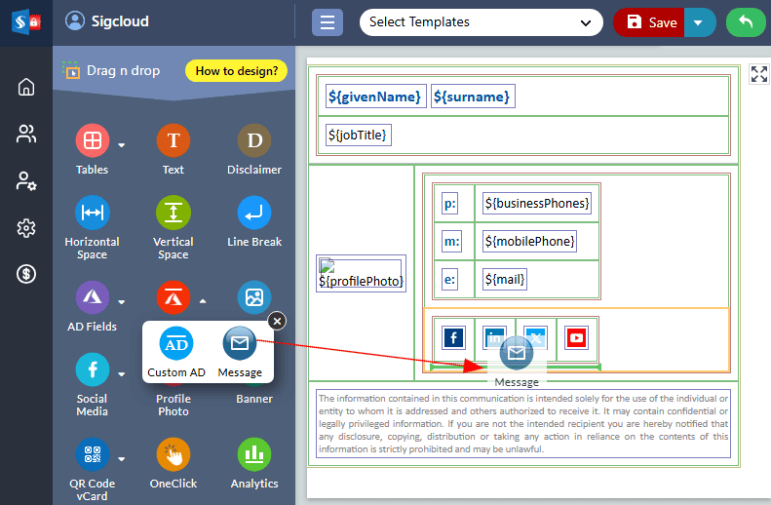The height and width of the screenshot is (505, 771).
Task: Close the Custom AD popup
Action: [x=277, y=321]
